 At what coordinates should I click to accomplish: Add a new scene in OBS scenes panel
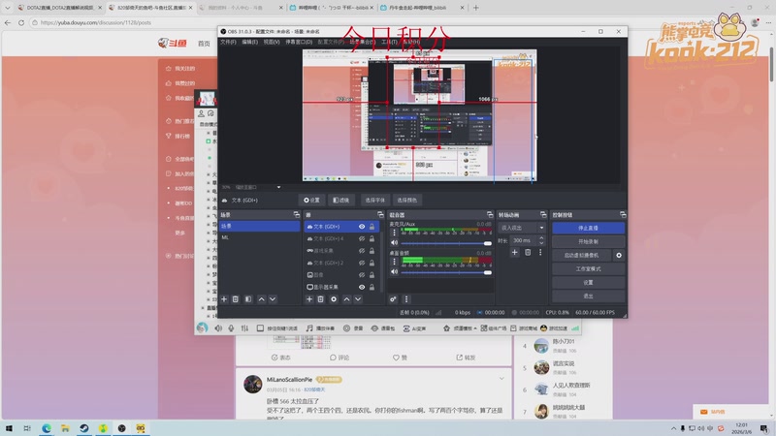(224, 299)
